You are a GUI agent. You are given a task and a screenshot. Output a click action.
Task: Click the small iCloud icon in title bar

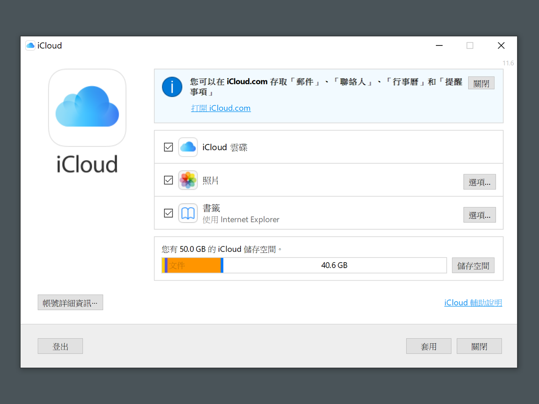pyautogui.click(x=30, y=45)
